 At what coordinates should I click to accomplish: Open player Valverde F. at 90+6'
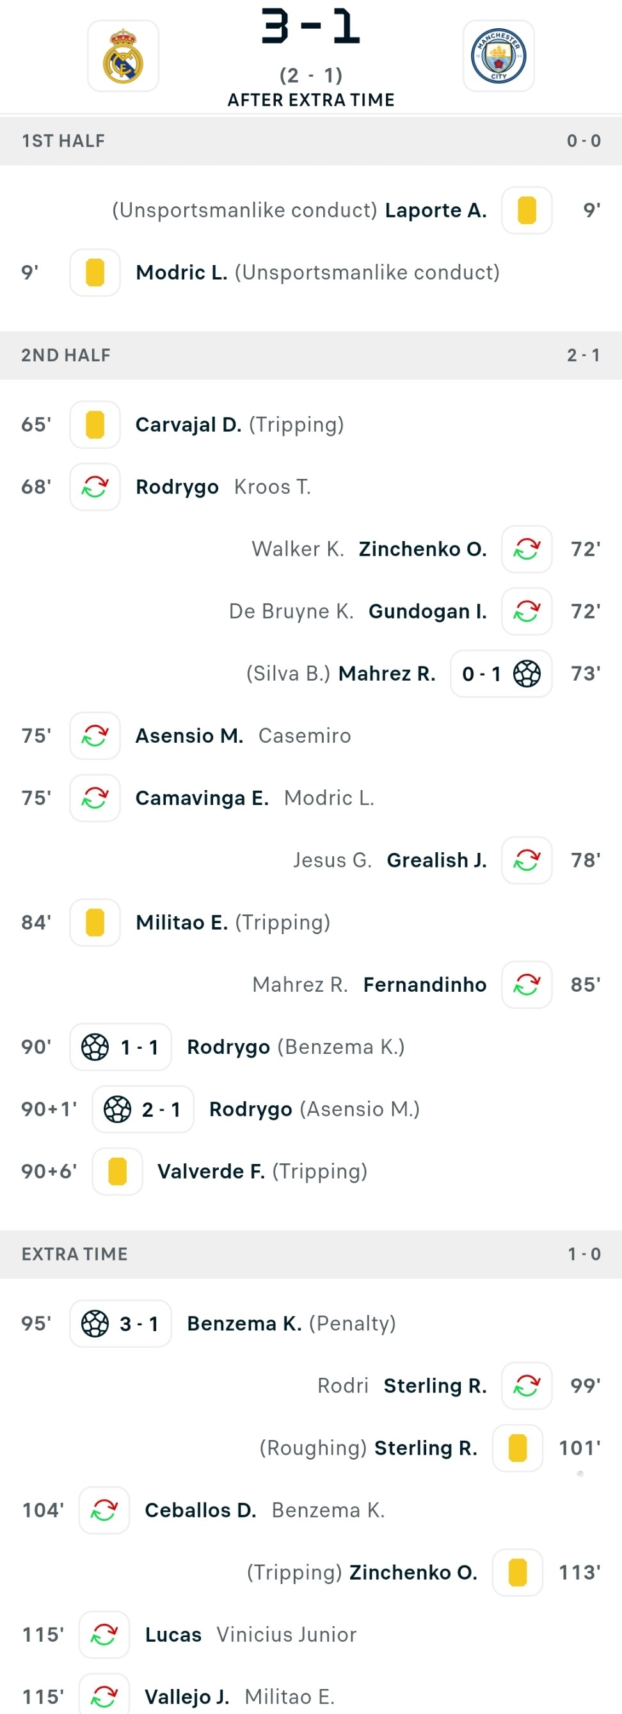211,1172
